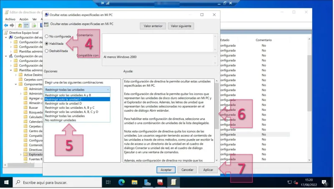Choose Restringir solo las unidades A, B y C
The image size is (334, 189).
pyautogui.click(x=77, y=107)
